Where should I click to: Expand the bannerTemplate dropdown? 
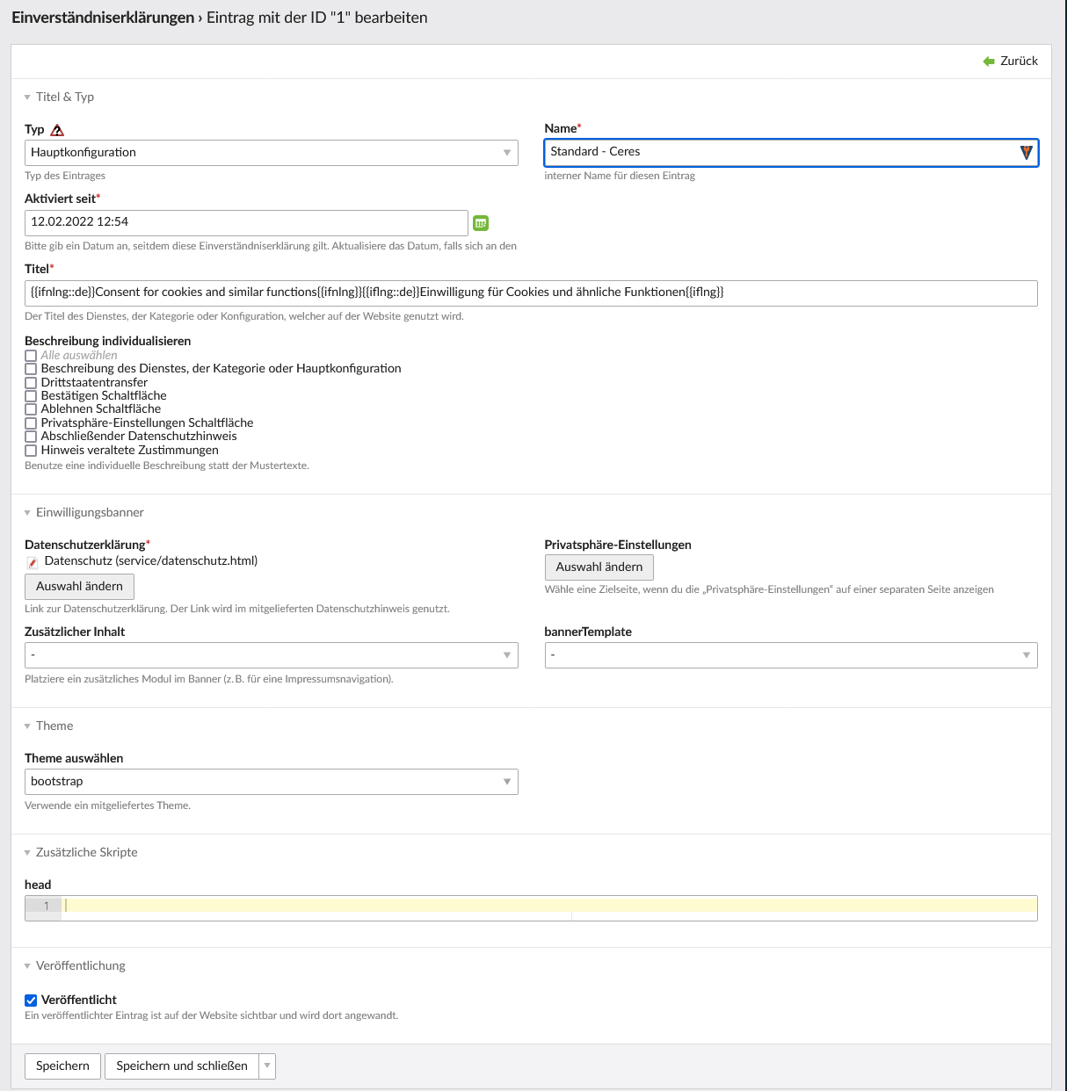(x=791, y=655)
